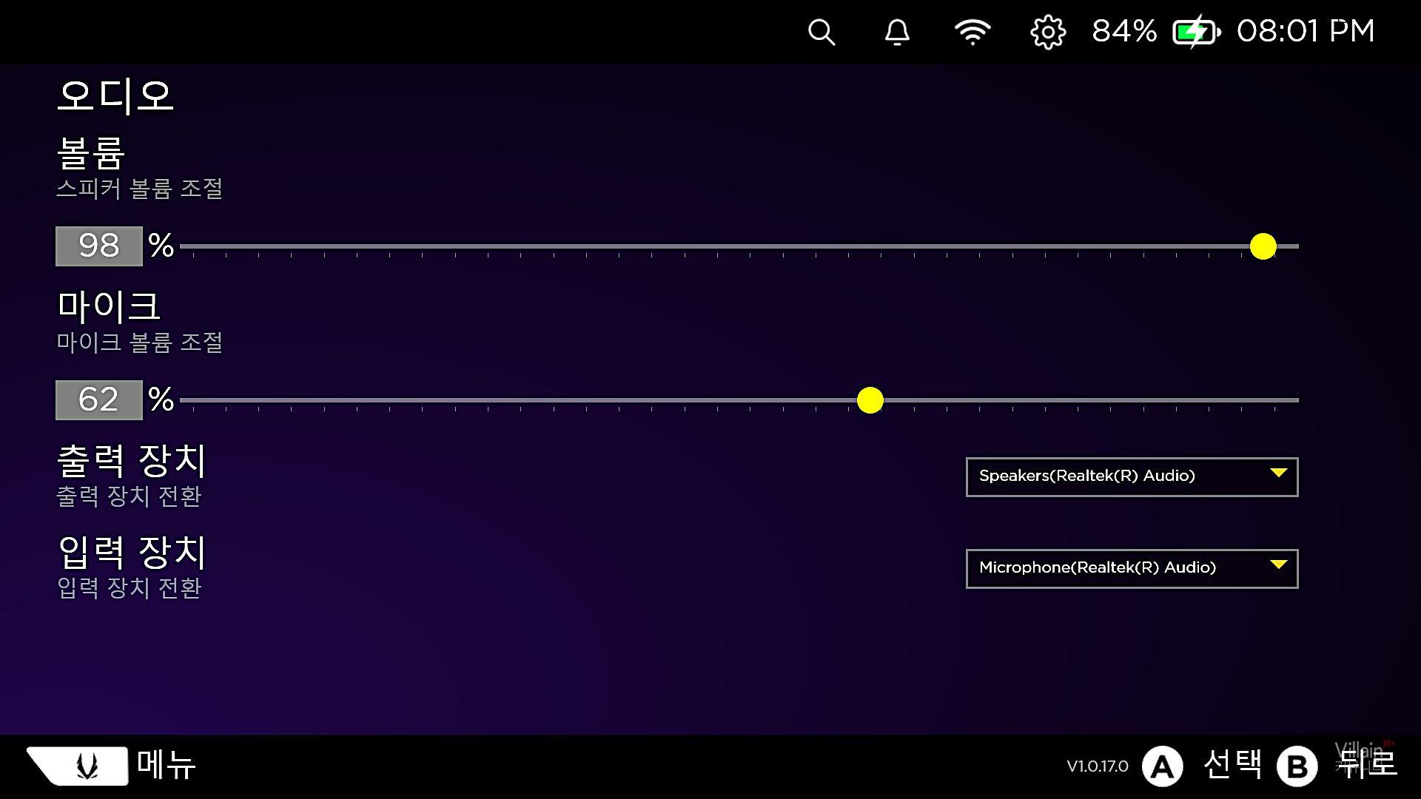Click the 98 volume percentage field
The width and height of the screenshot is (1421, 799).
[99, 246]
